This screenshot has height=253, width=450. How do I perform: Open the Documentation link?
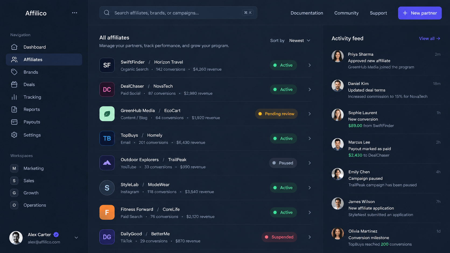click(x=307, y=13)
